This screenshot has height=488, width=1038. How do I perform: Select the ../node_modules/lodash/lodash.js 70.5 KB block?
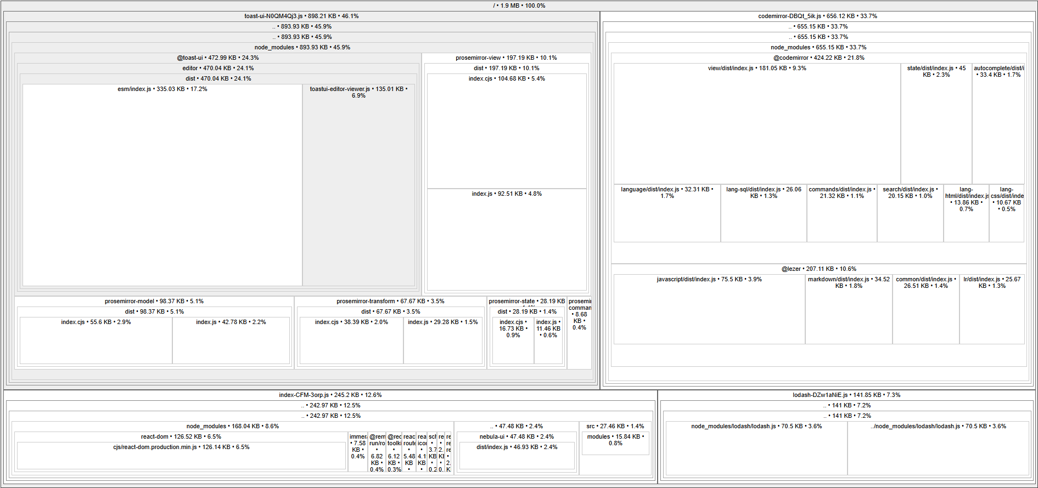click(x=938, y=448)
